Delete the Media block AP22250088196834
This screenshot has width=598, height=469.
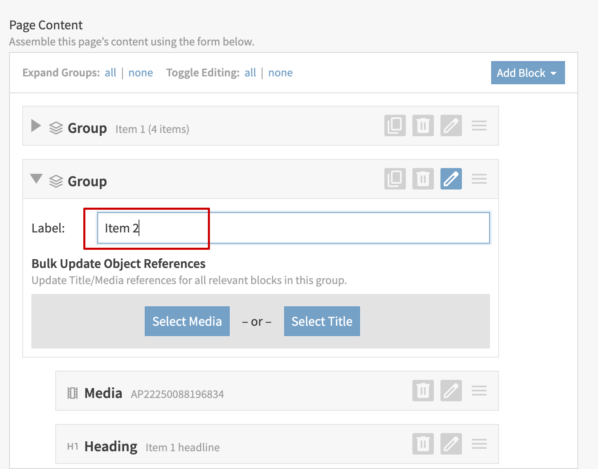pyautogui.click(x=423, y=391)
